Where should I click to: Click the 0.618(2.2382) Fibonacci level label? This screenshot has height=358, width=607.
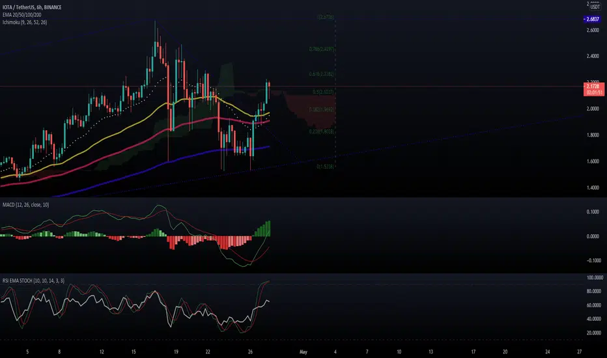tap(321, 74)
